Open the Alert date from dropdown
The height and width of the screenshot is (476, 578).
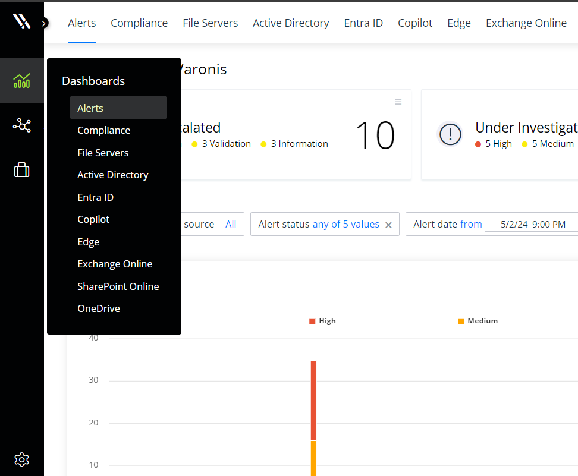pyautogui.click(x=470, y=224)
